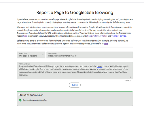The height and width of the screenshot is (116, 144).
Task: Open Google's Privacy Policy link
Action: tap(97, 36)
